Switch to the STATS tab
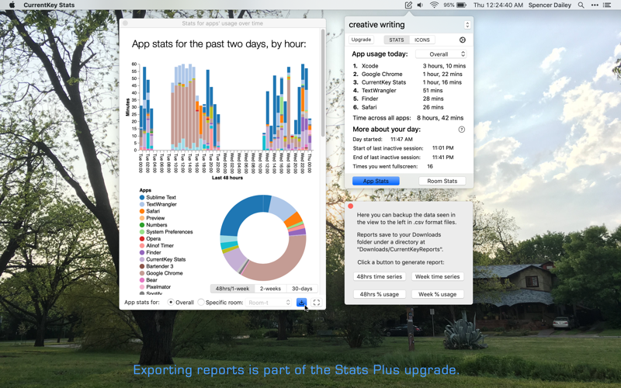This screenshot has height=388, width=621. click(x=397, y=40)
